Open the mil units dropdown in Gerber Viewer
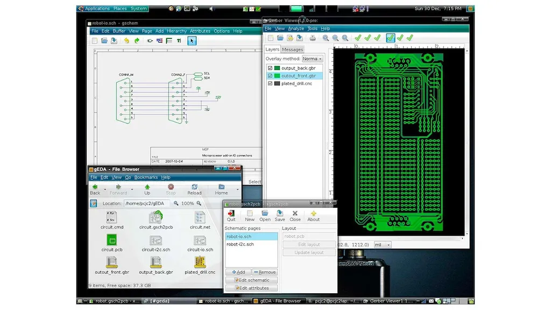Screen dimensions: 551x310 pos(383,245)
